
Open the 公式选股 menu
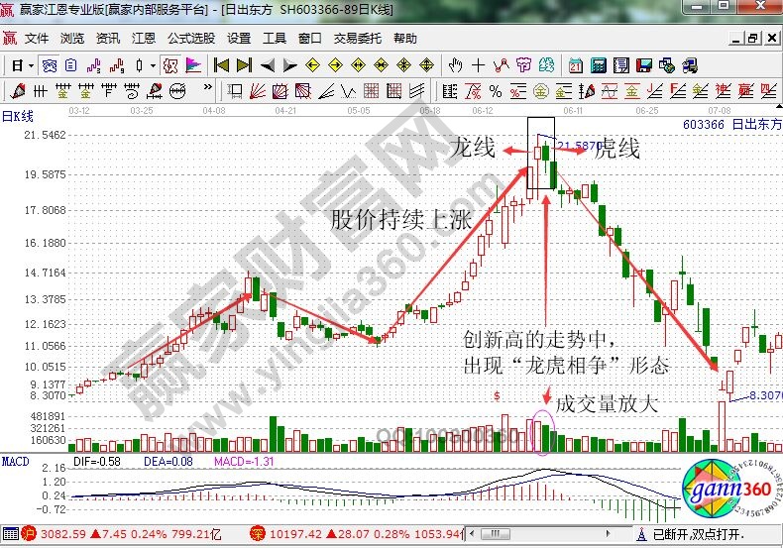(x=190, y=39)
